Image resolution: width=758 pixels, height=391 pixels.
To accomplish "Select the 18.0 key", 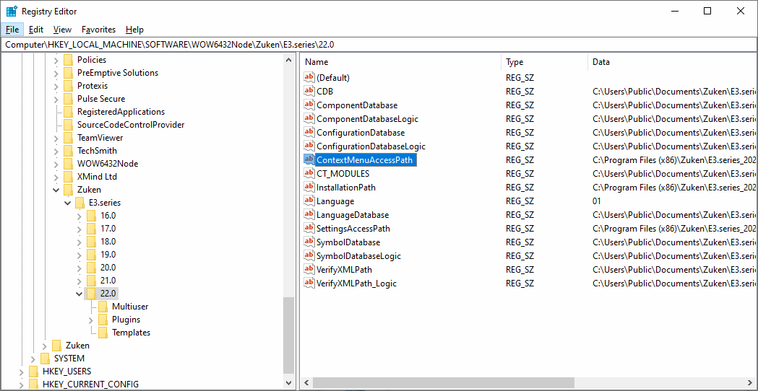I will (x=108, y=242).
